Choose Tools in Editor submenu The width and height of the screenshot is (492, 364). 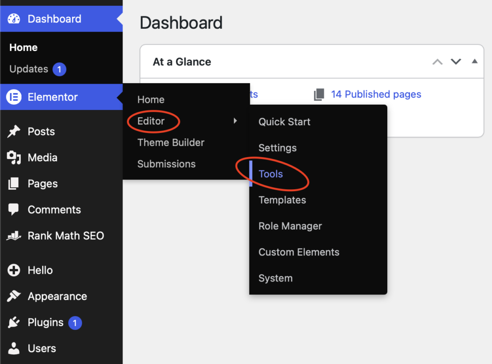[271, 174]
